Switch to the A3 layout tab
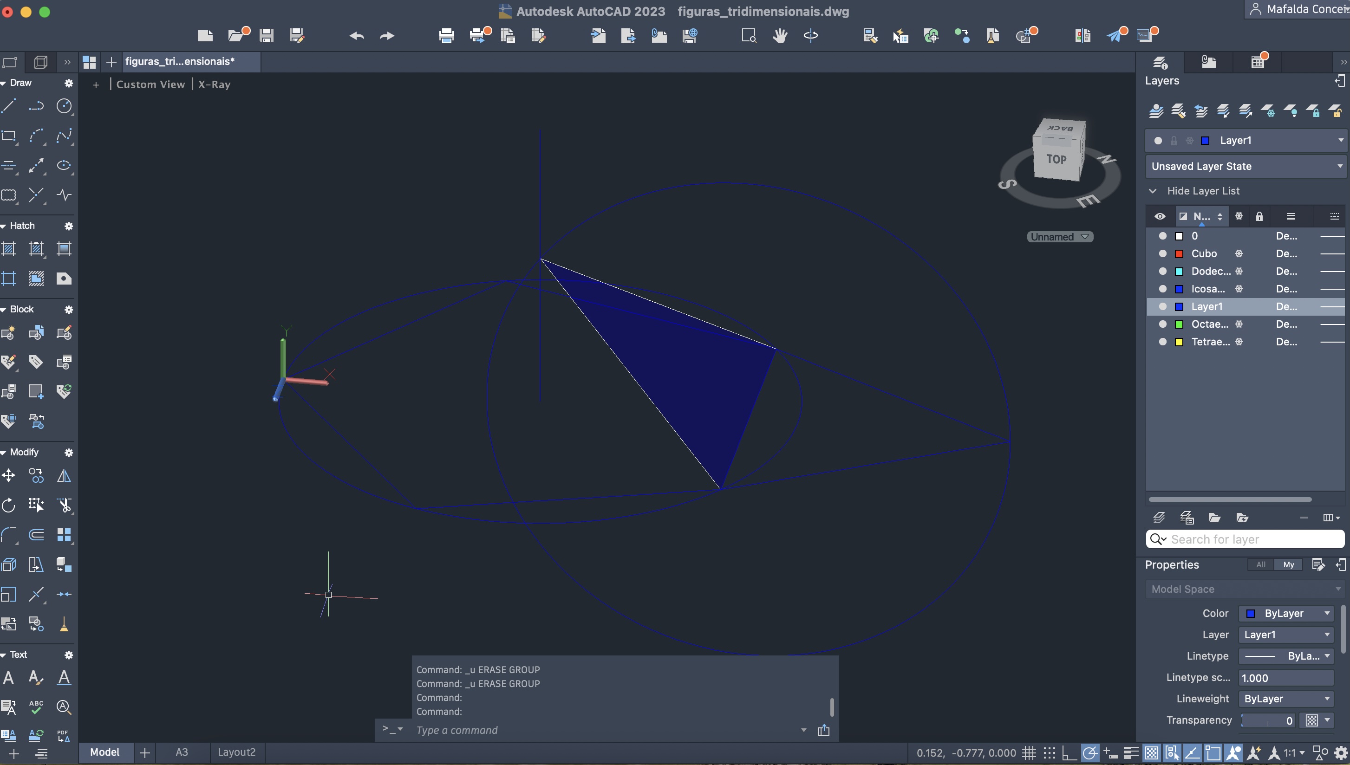The width and height of the screenshot is (1350, 765). 181,752
